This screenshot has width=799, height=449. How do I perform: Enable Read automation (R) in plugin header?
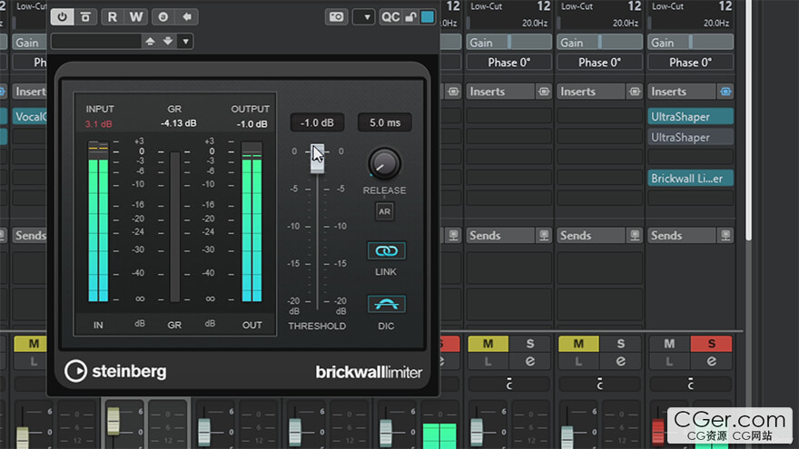(x=113, y=16)
